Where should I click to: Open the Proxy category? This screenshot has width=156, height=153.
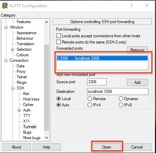[x=21, y=71]
